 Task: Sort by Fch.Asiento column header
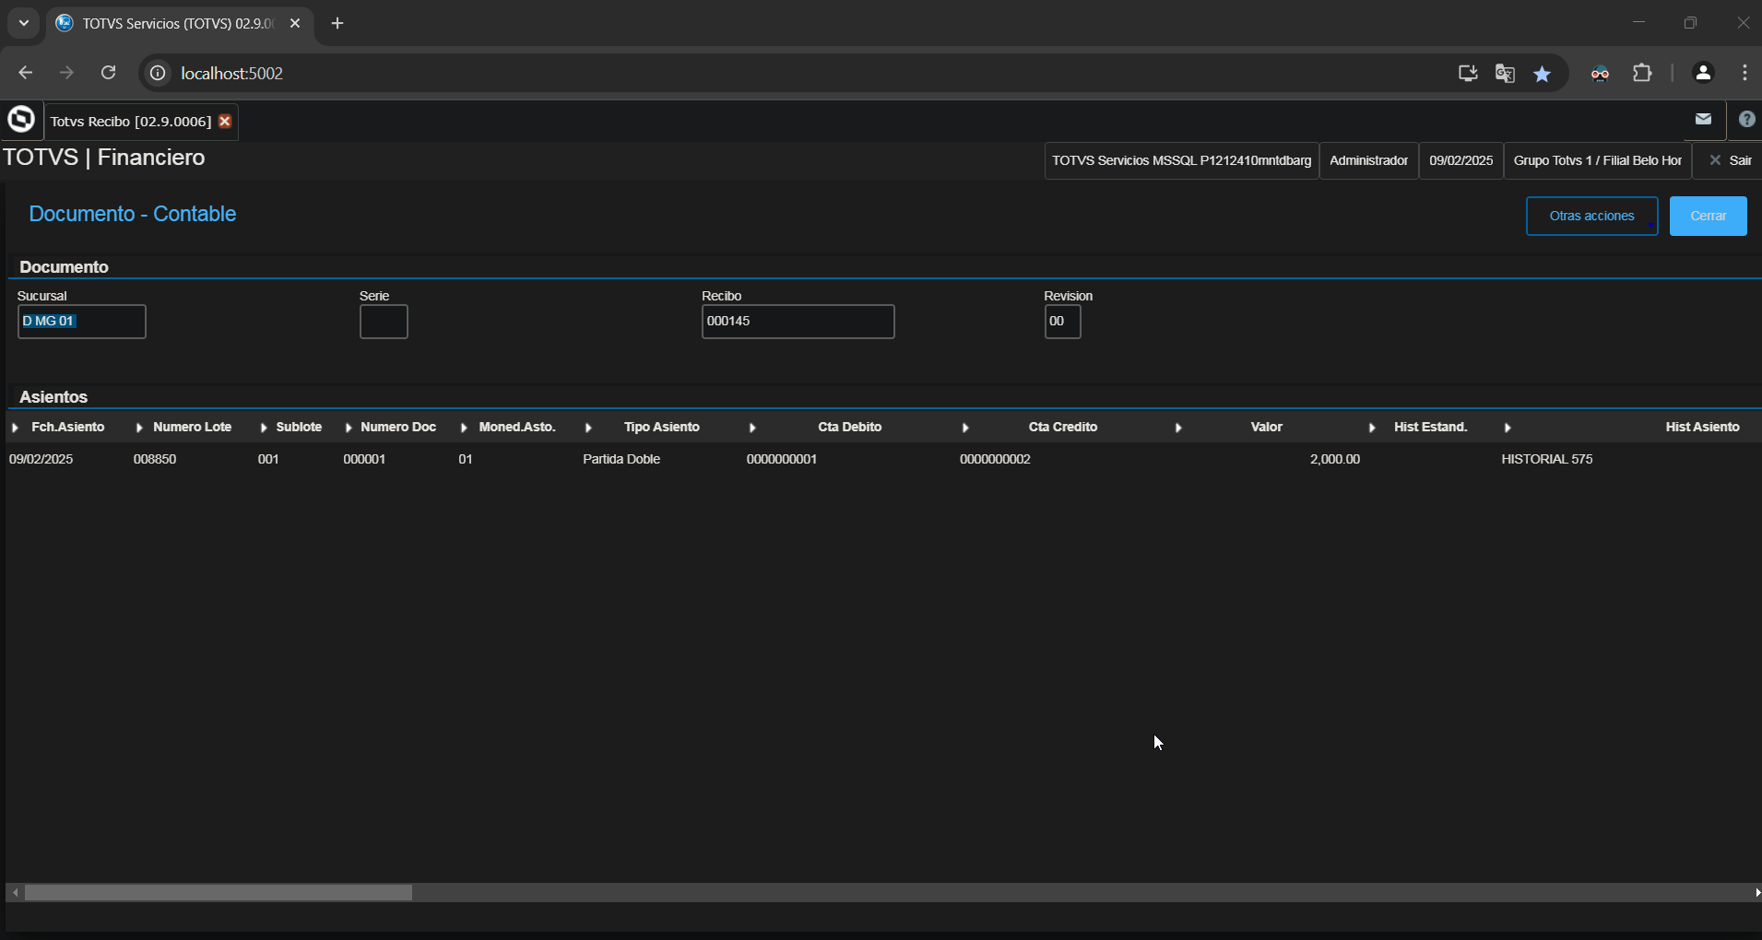(x=68, y=428)
